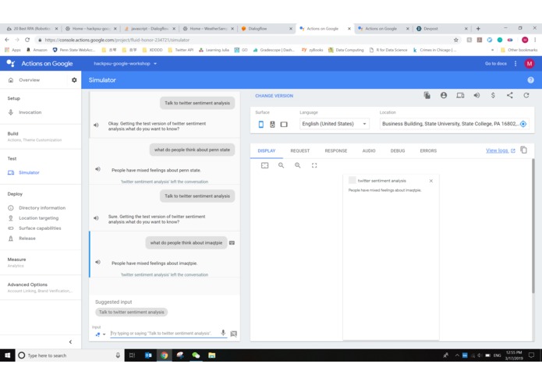The width and height of the screenshot is (542, 385).
Task: Open a new browser tab with plus
Action: (478, 29)
